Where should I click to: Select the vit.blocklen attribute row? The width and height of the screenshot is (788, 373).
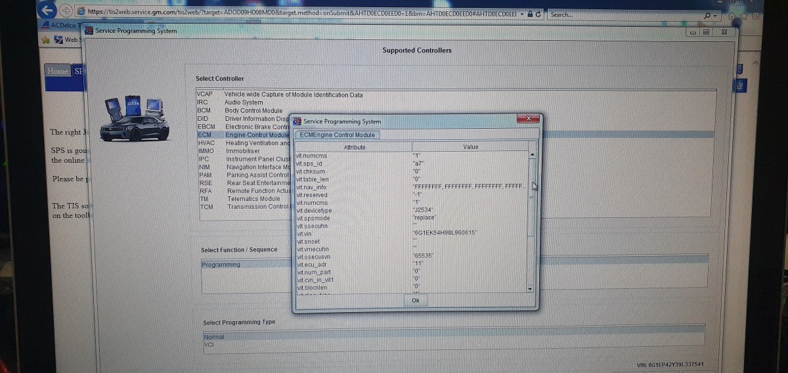(x=412, y=288)
